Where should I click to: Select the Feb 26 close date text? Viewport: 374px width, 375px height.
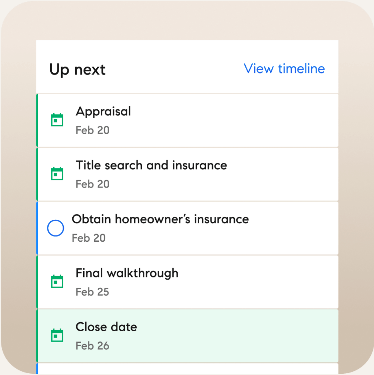[x=92, y=346]
